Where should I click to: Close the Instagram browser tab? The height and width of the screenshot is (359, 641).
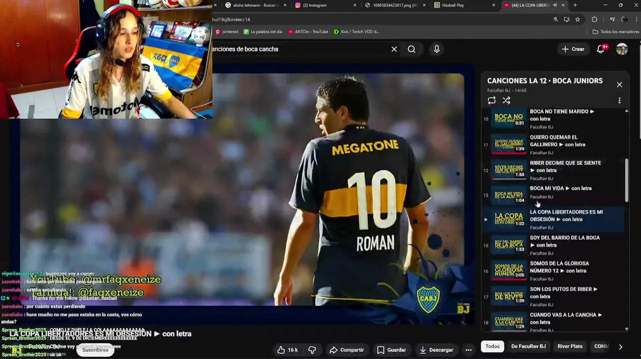click(355, 5)
